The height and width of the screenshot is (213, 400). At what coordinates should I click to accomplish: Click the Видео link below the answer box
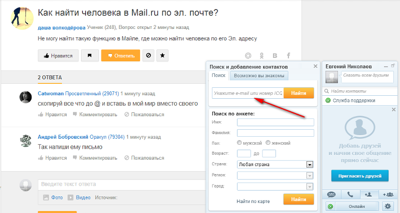click(83, 197)
